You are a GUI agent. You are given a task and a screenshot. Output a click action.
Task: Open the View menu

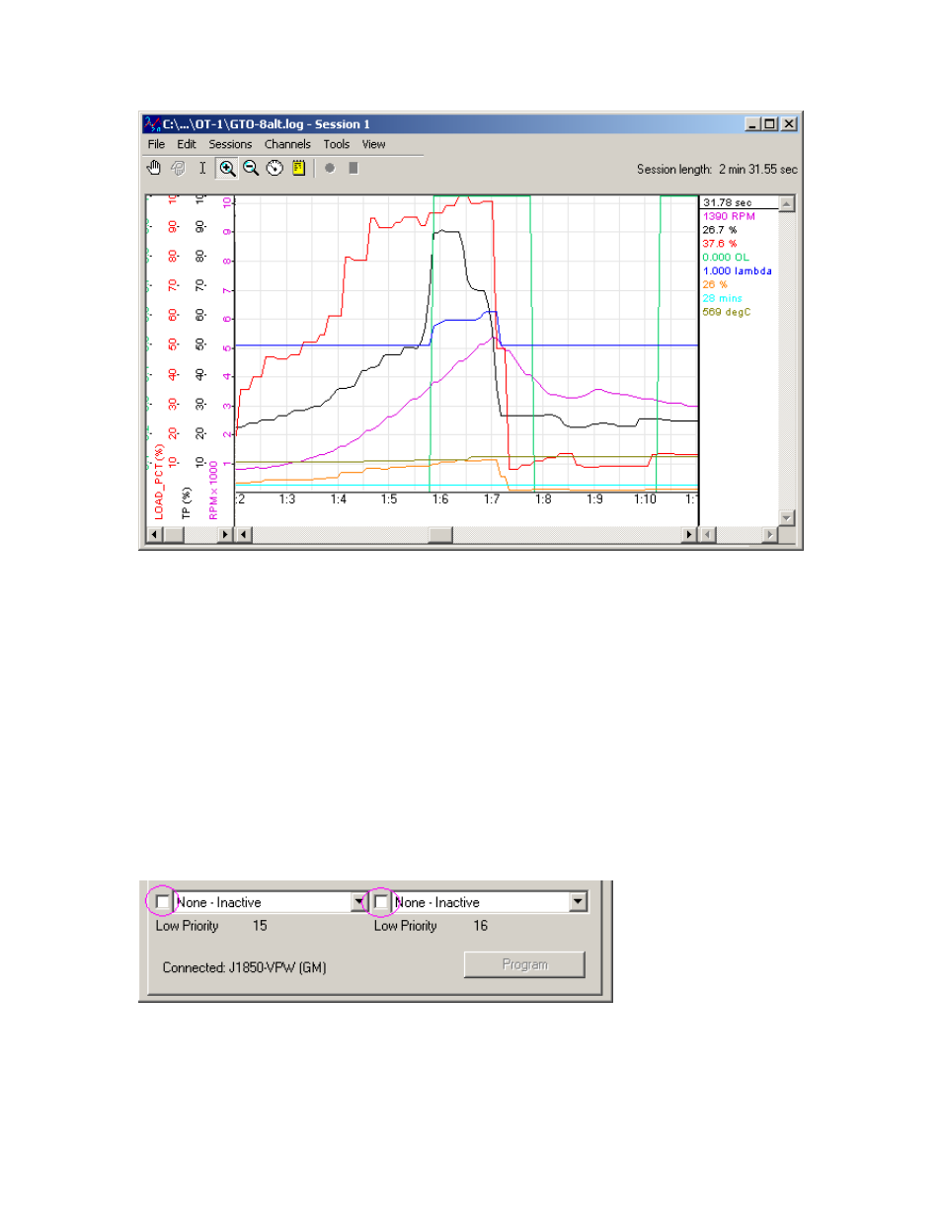pos(373,144)
